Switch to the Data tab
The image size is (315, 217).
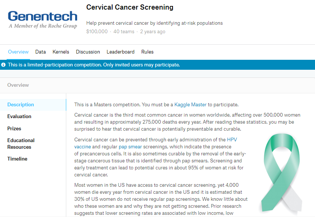[41, 52]
